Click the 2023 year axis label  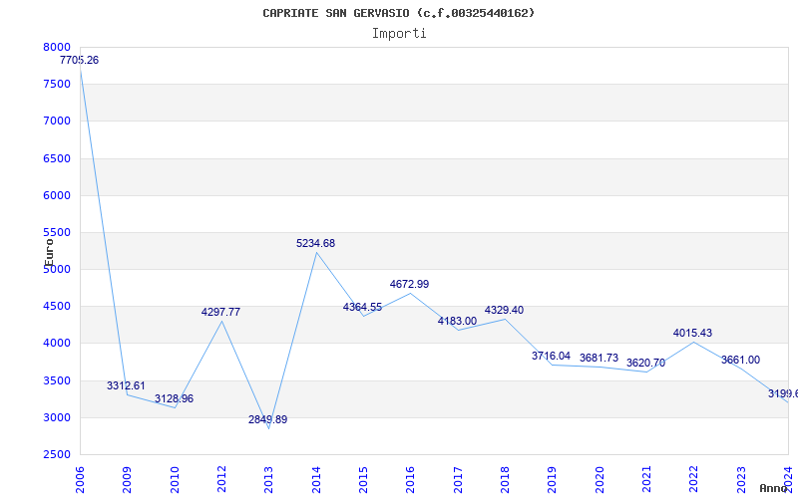pos(741,480)
